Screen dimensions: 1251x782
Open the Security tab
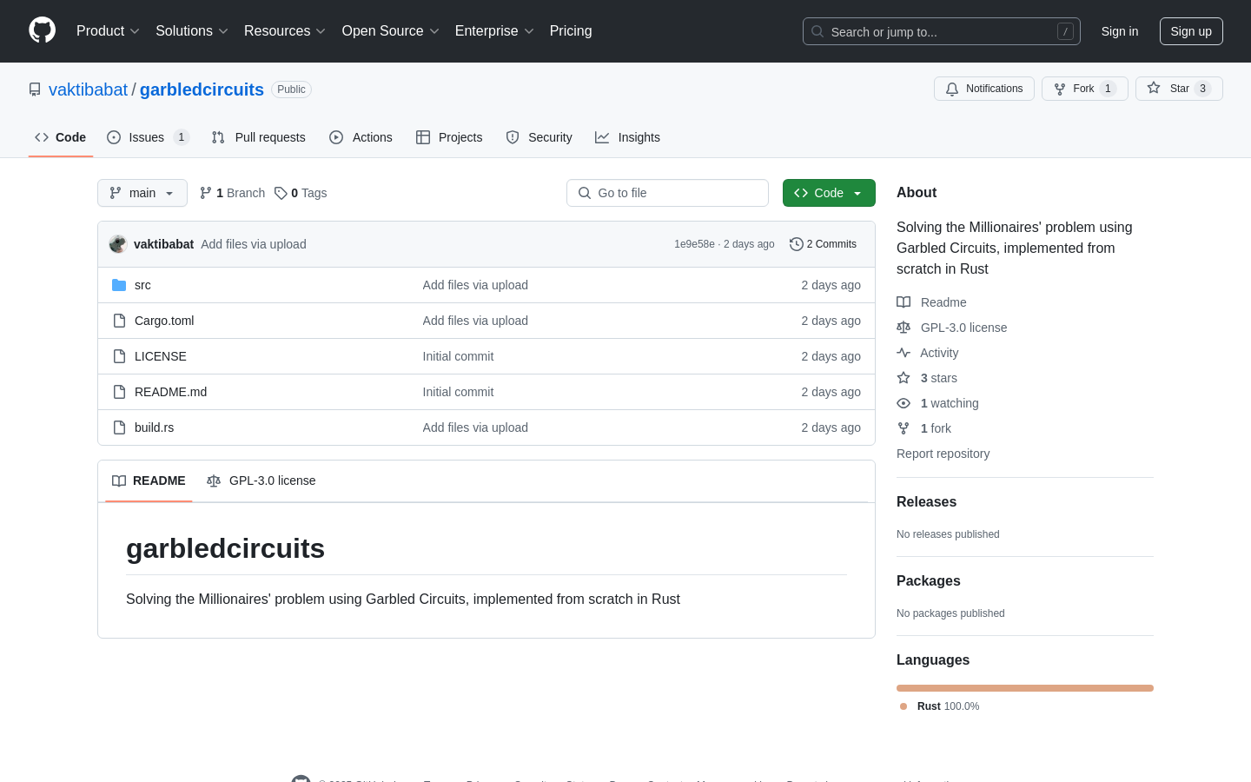539,137
